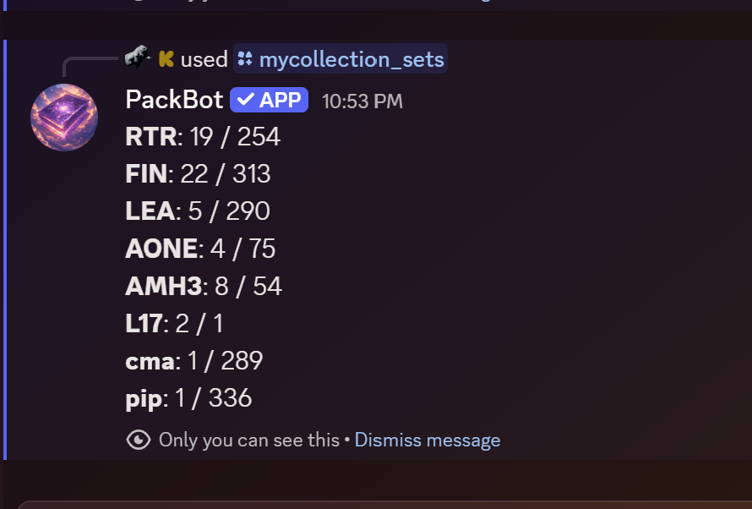Select the FIN set count line

tap(198, 174)
